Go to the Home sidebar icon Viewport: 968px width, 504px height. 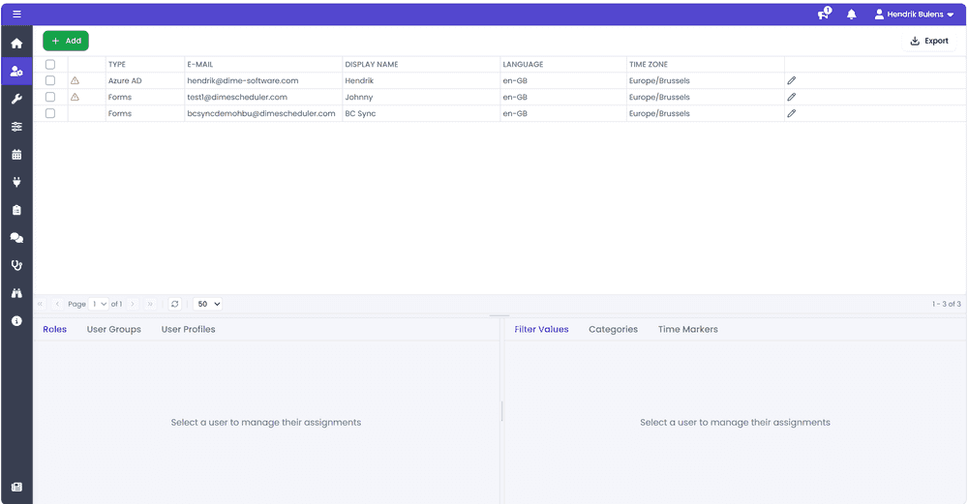pyautogui.click(x=16, y=44)
